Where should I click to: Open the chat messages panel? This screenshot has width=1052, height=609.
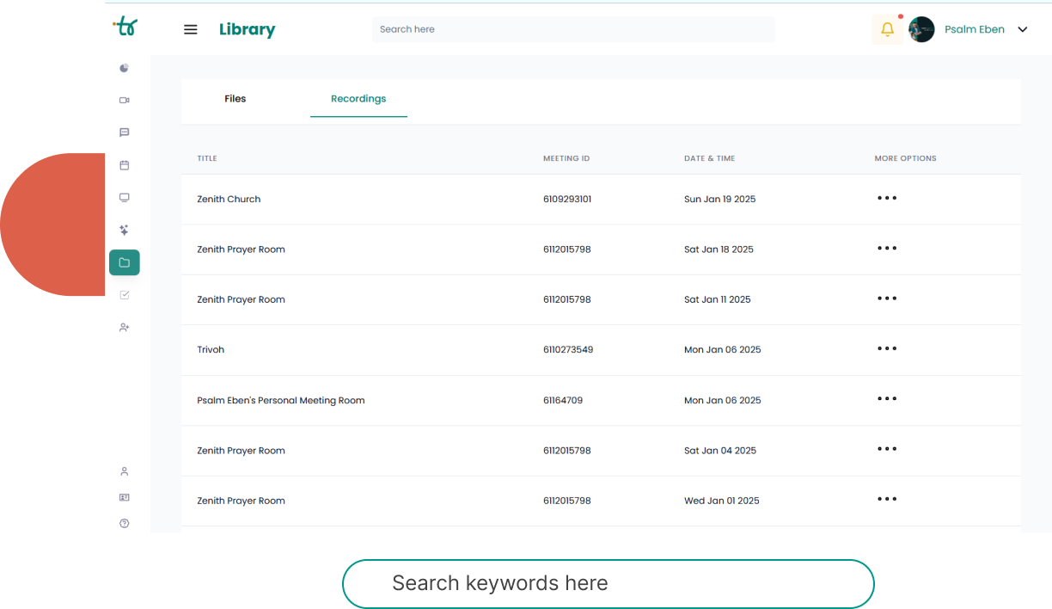(124, 132)
